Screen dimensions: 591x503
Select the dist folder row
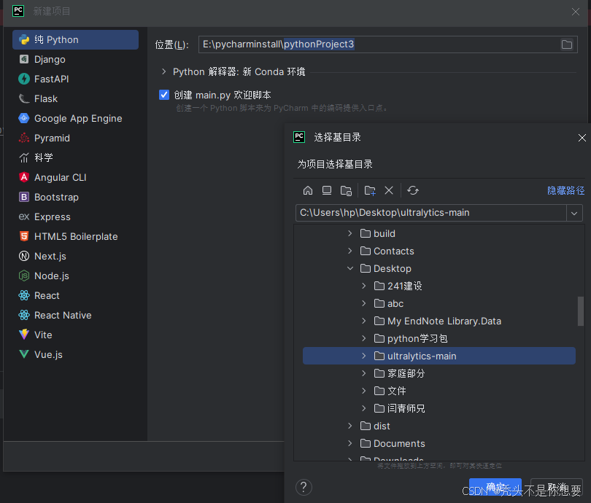[439, 426]
